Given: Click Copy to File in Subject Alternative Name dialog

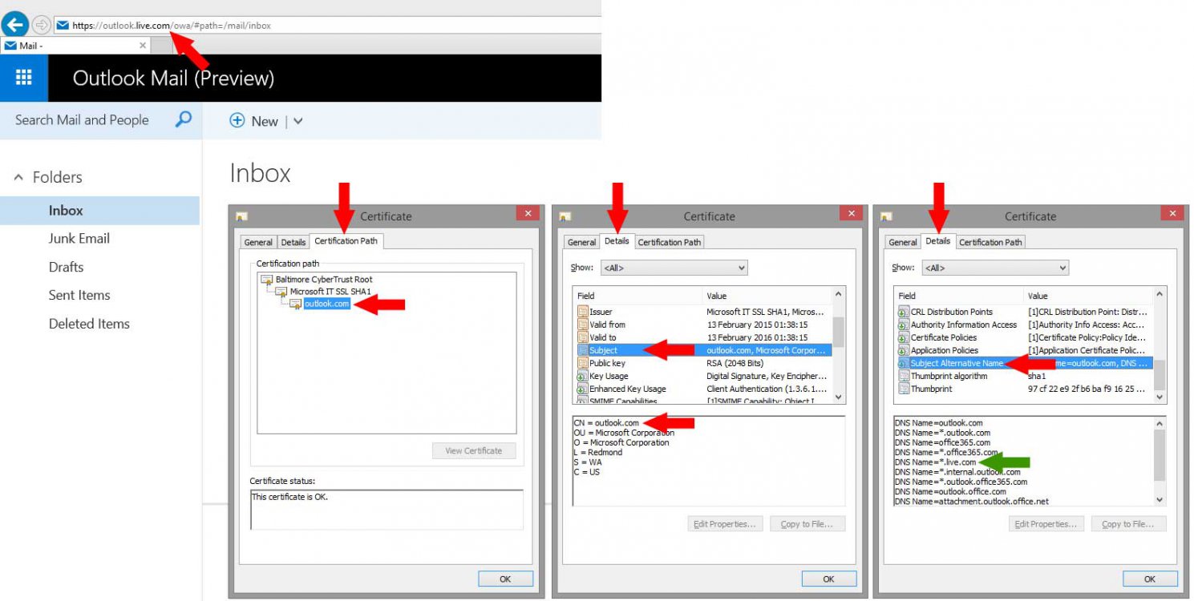Looking at the screenshot, I should coord(1128,524).
